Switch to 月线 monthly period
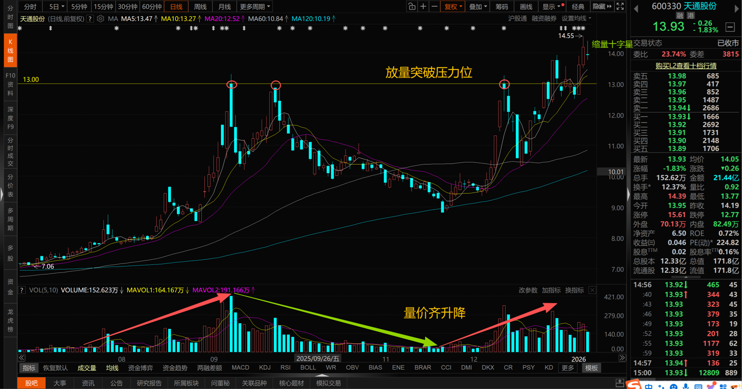Screen dimensions: 742x389 pos(225,7)
